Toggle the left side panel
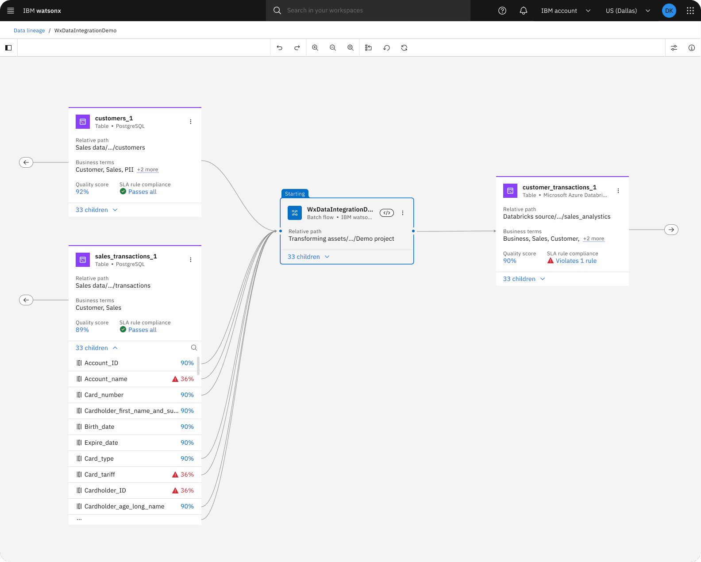Image resolution: width=701 pixels, height=562 pixels. coord(8,48)
